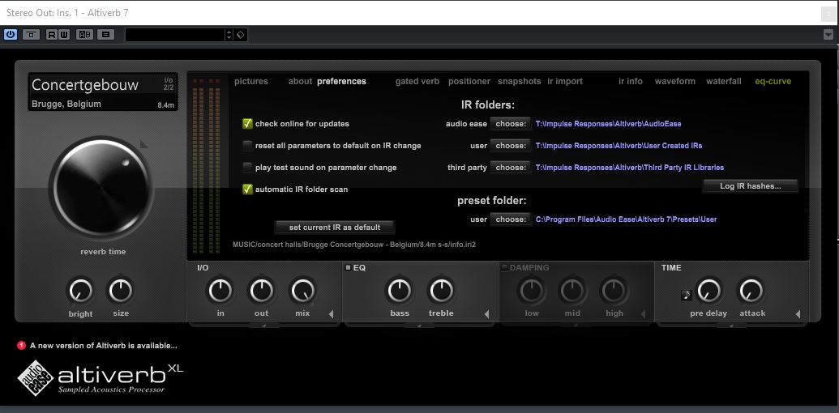Screen dimensions: 839x413
Task: Click the low damping knob
Action: click(531, 291)
